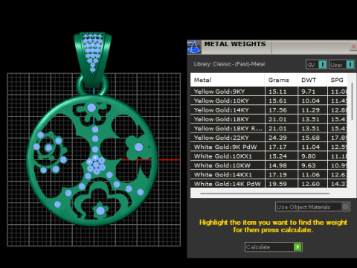Select the White Gold:10KW row

pos(268,165)
